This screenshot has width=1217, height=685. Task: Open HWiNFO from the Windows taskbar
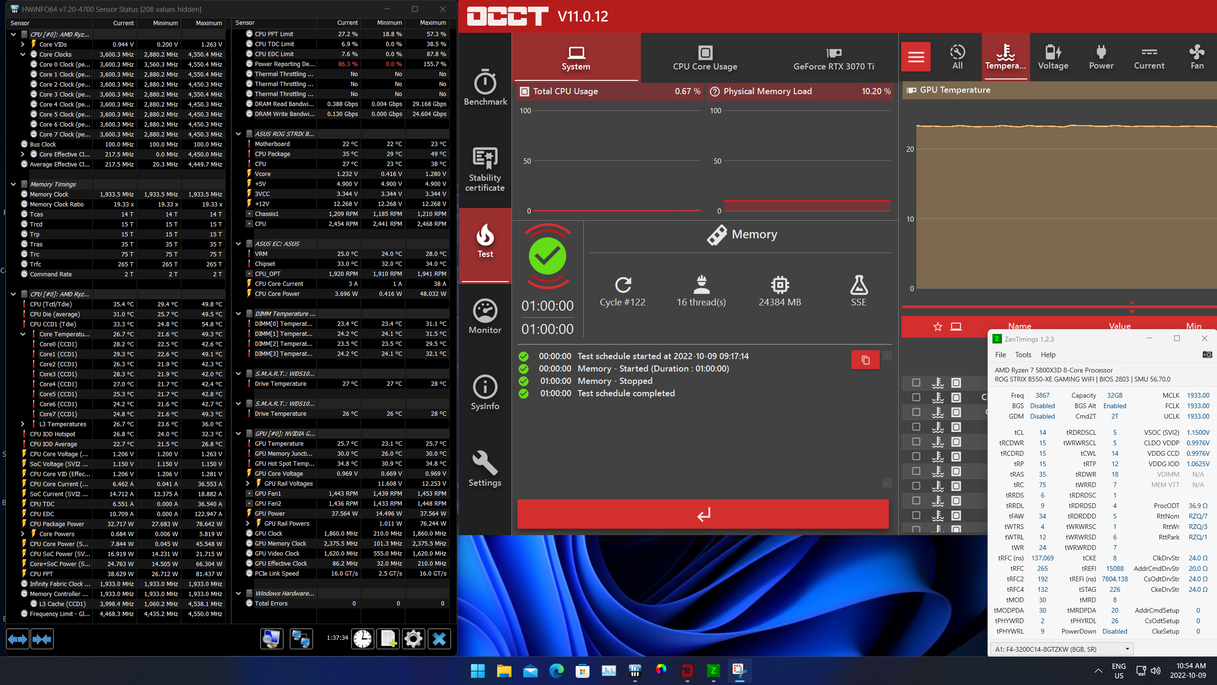tap(635, 671)
